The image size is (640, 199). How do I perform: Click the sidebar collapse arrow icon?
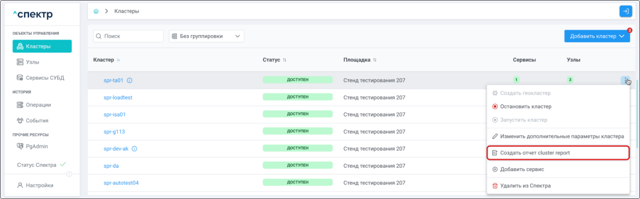click(x=69, y=174)
